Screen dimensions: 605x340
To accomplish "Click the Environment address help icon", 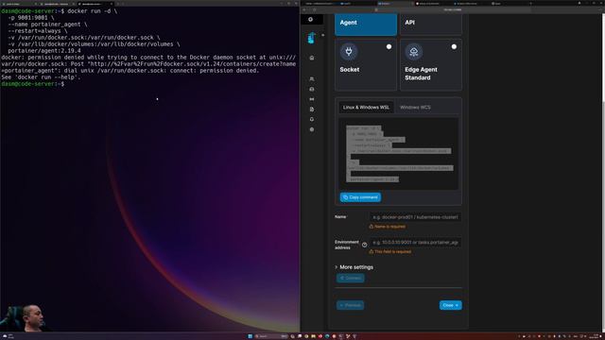I will (x=364, y=245).
